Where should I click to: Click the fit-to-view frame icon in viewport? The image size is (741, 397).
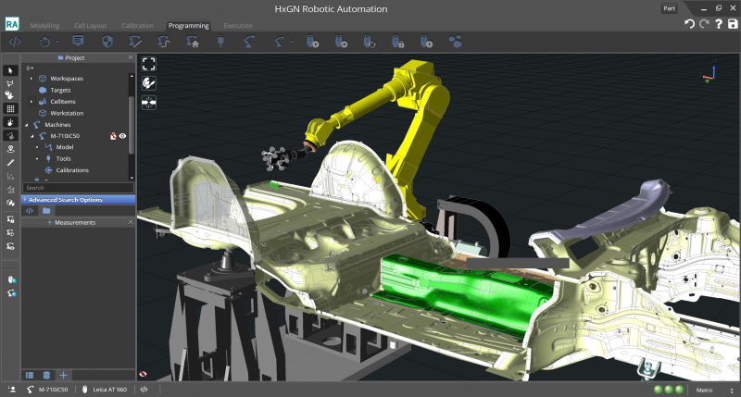pyautogui.click(x=148, y=63)
